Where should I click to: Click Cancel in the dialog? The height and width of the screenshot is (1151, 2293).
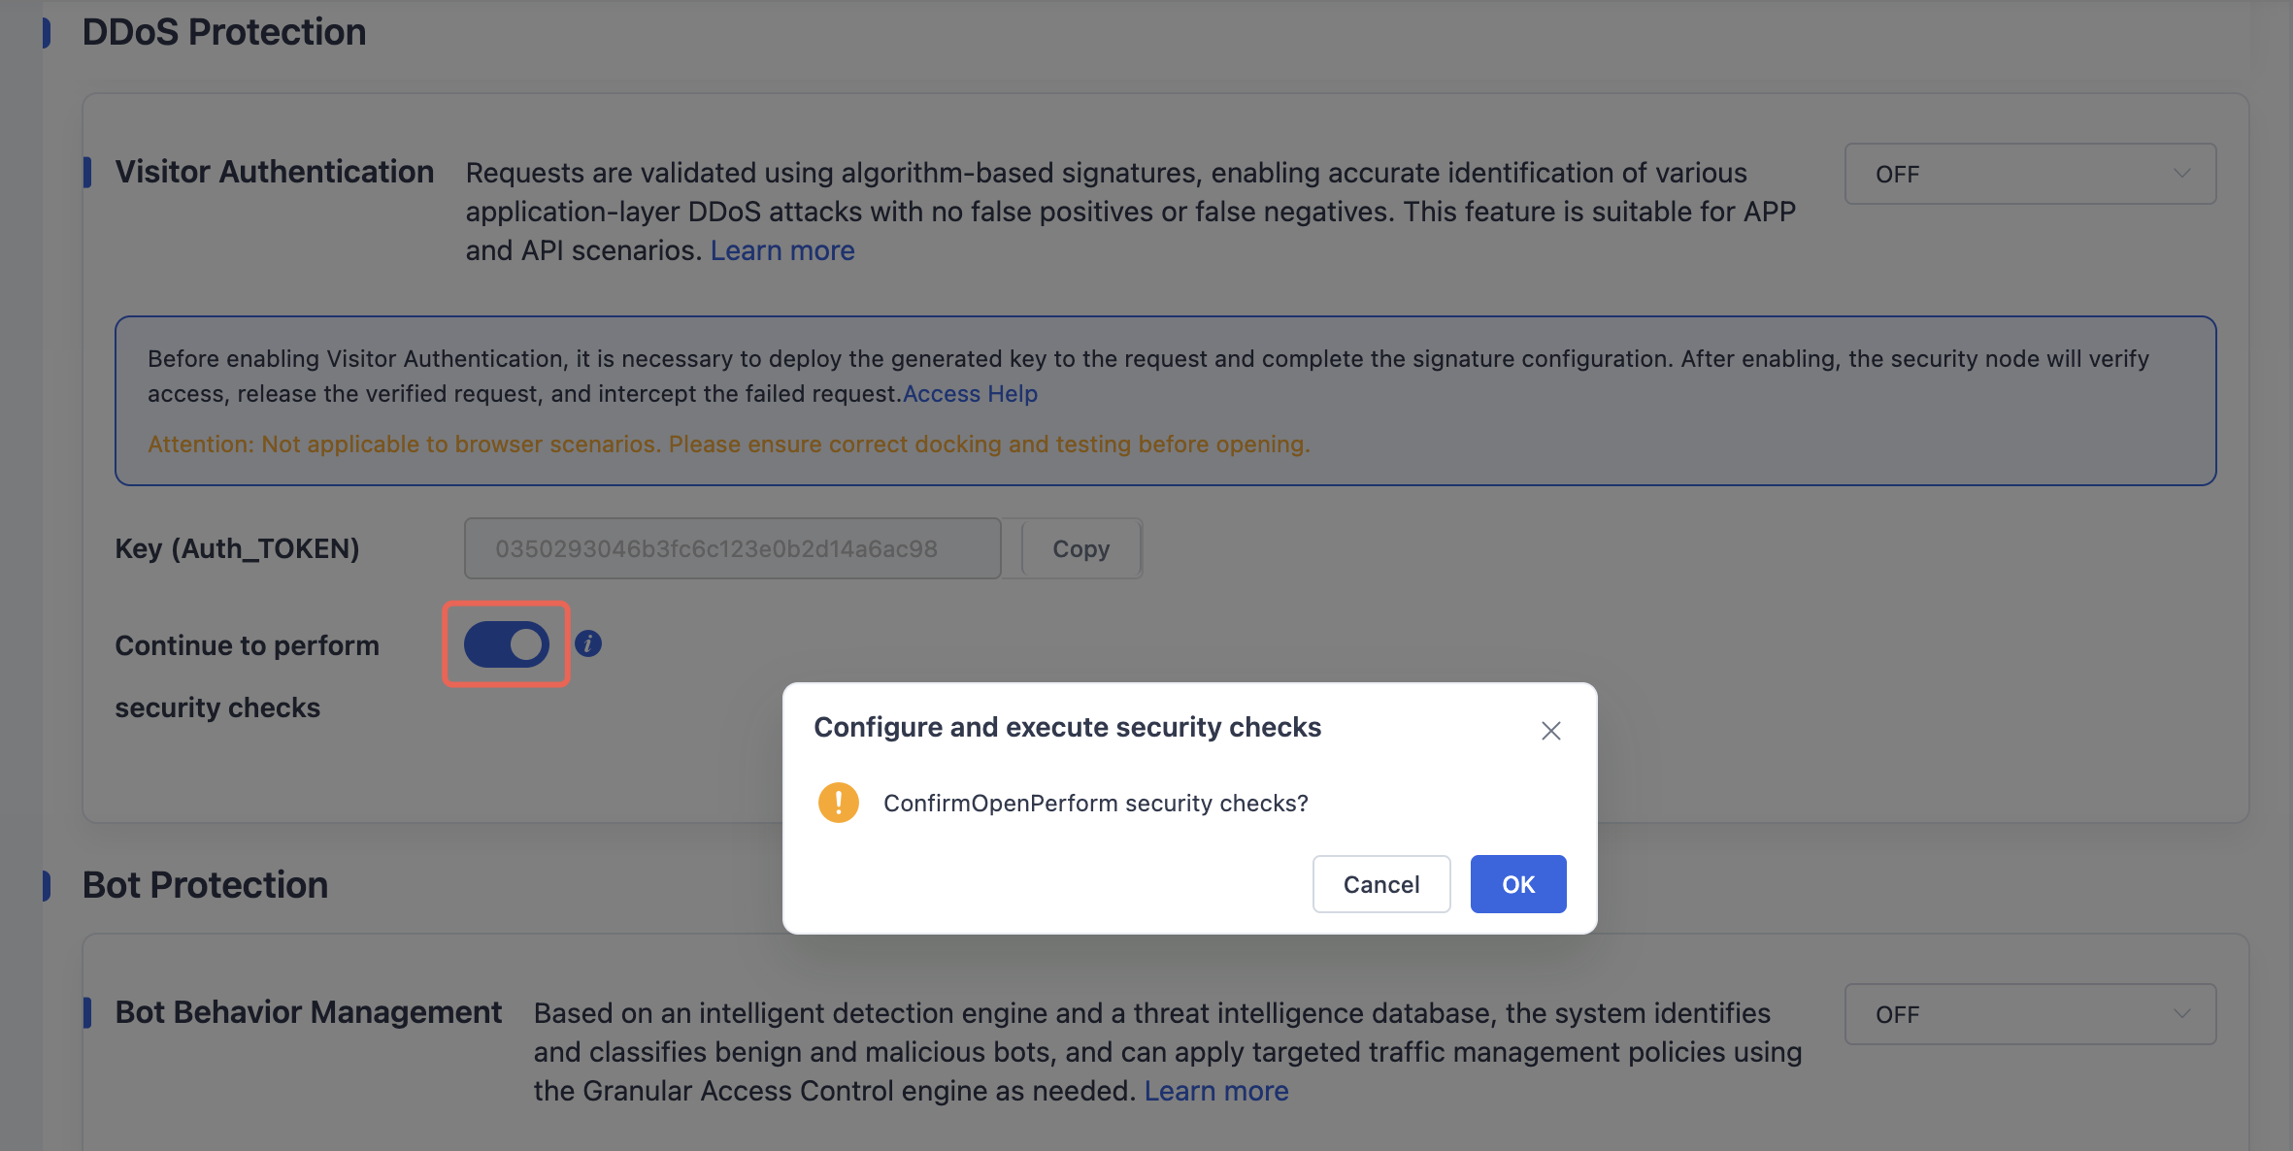click(1381, 884)
